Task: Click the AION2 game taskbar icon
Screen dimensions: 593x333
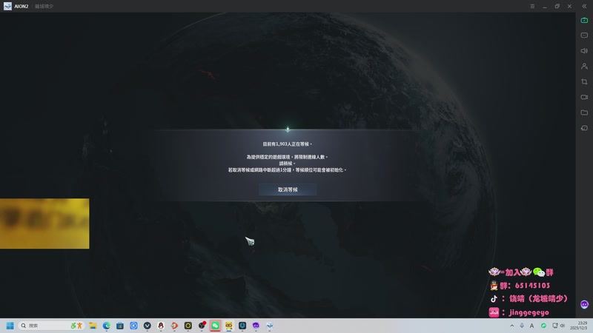Action: 270,326
